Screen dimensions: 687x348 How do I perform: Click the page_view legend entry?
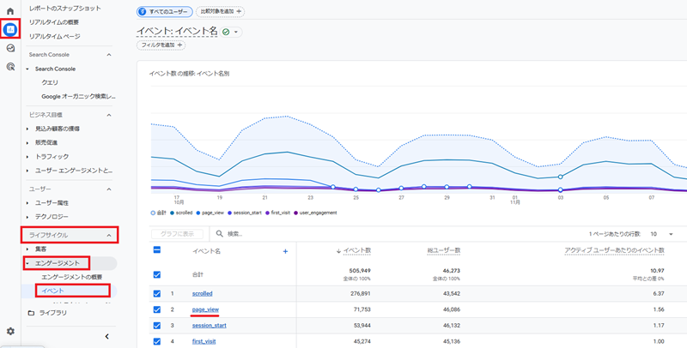pos(209,213)
